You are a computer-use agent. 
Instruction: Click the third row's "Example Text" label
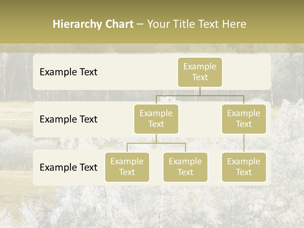pos(68,167)
